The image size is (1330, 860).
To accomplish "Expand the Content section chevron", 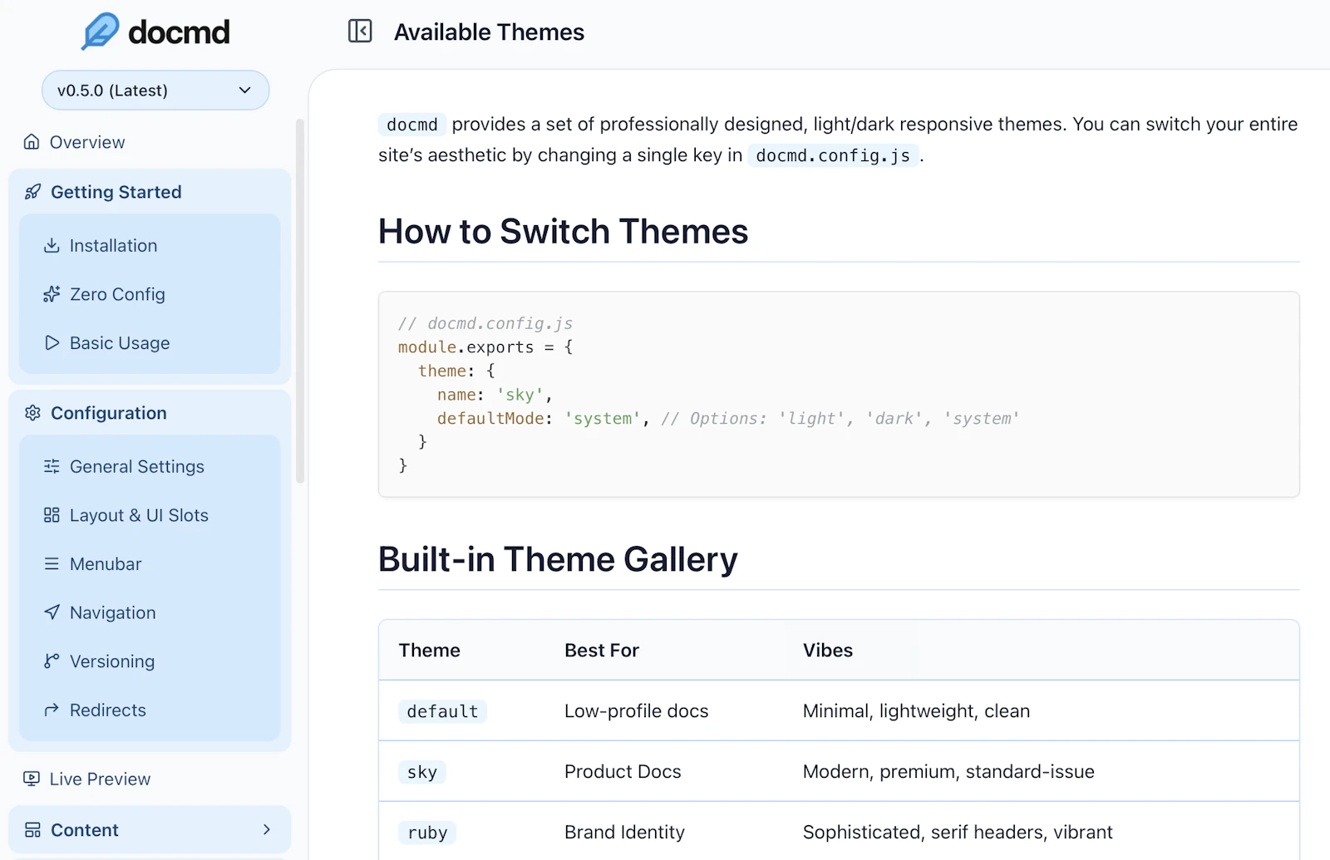I will coord(267,829).
